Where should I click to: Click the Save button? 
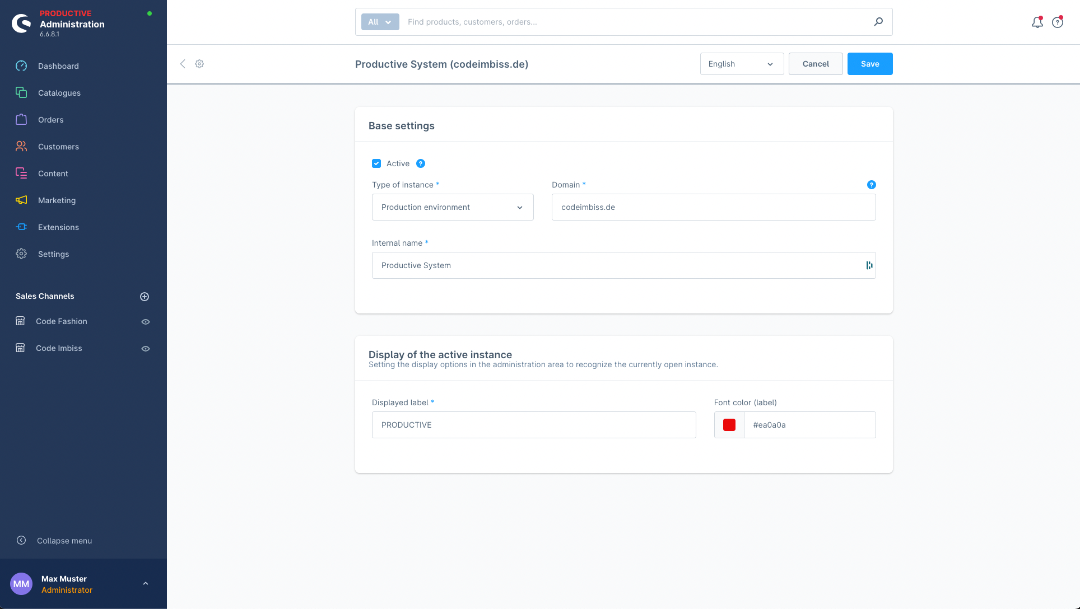(x=870, y=64)
